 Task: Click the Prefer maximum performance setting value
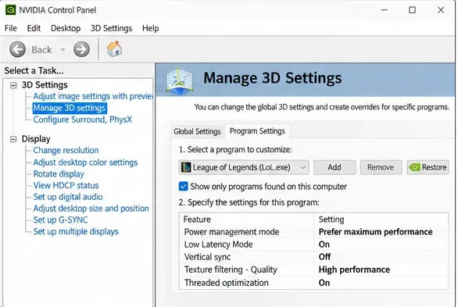coord(375,232)
